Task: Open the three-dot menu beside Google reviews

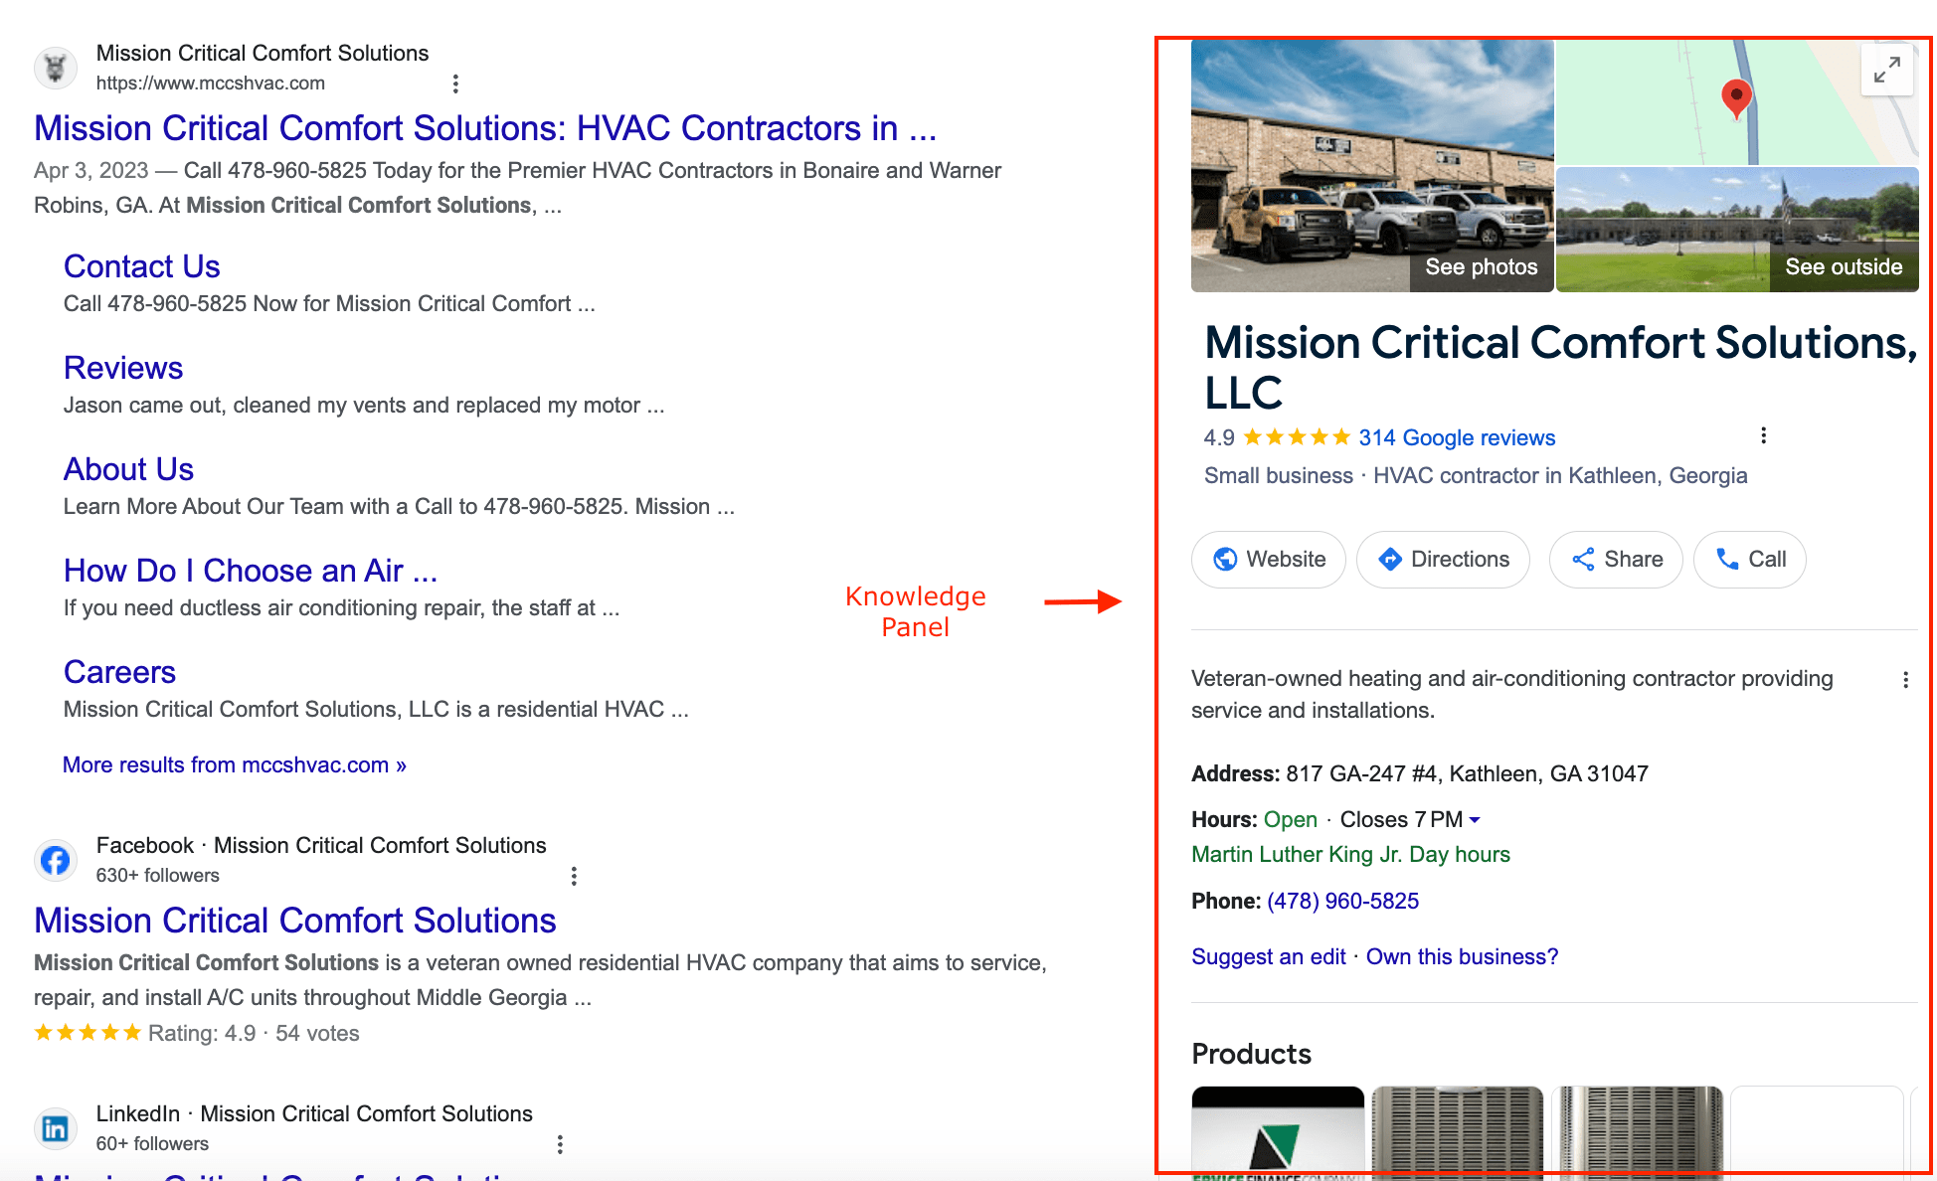Action: [1763, 435]
